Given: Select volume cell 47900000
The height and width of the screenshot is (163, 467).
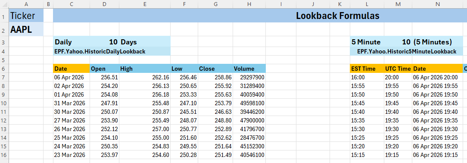Looking at the screenshot, I should [249, 121].
